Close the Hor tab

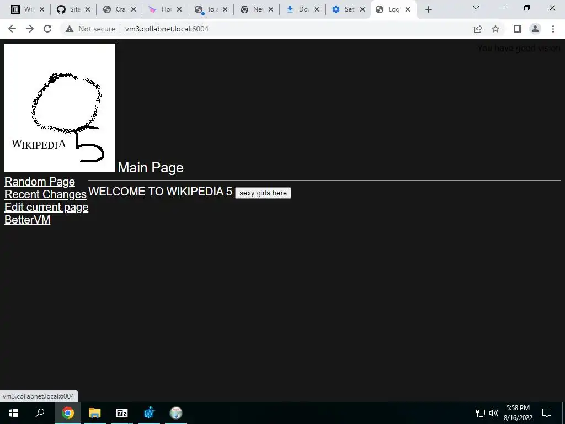pos(179,9)
